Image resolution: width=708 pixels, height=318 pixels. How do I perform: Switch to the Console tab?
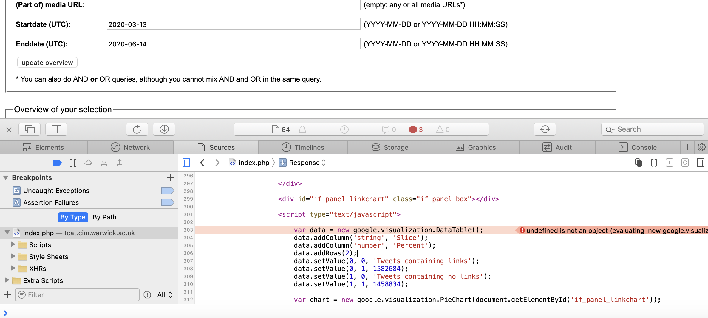coord(644,147)
